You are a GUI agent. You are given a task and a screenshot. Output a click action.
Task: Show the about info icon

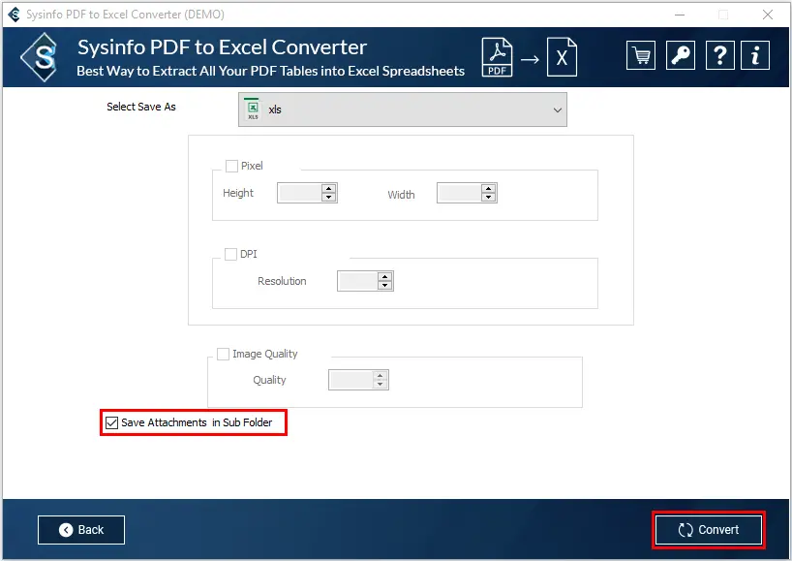pyautogui.click(x=755, y=55)
